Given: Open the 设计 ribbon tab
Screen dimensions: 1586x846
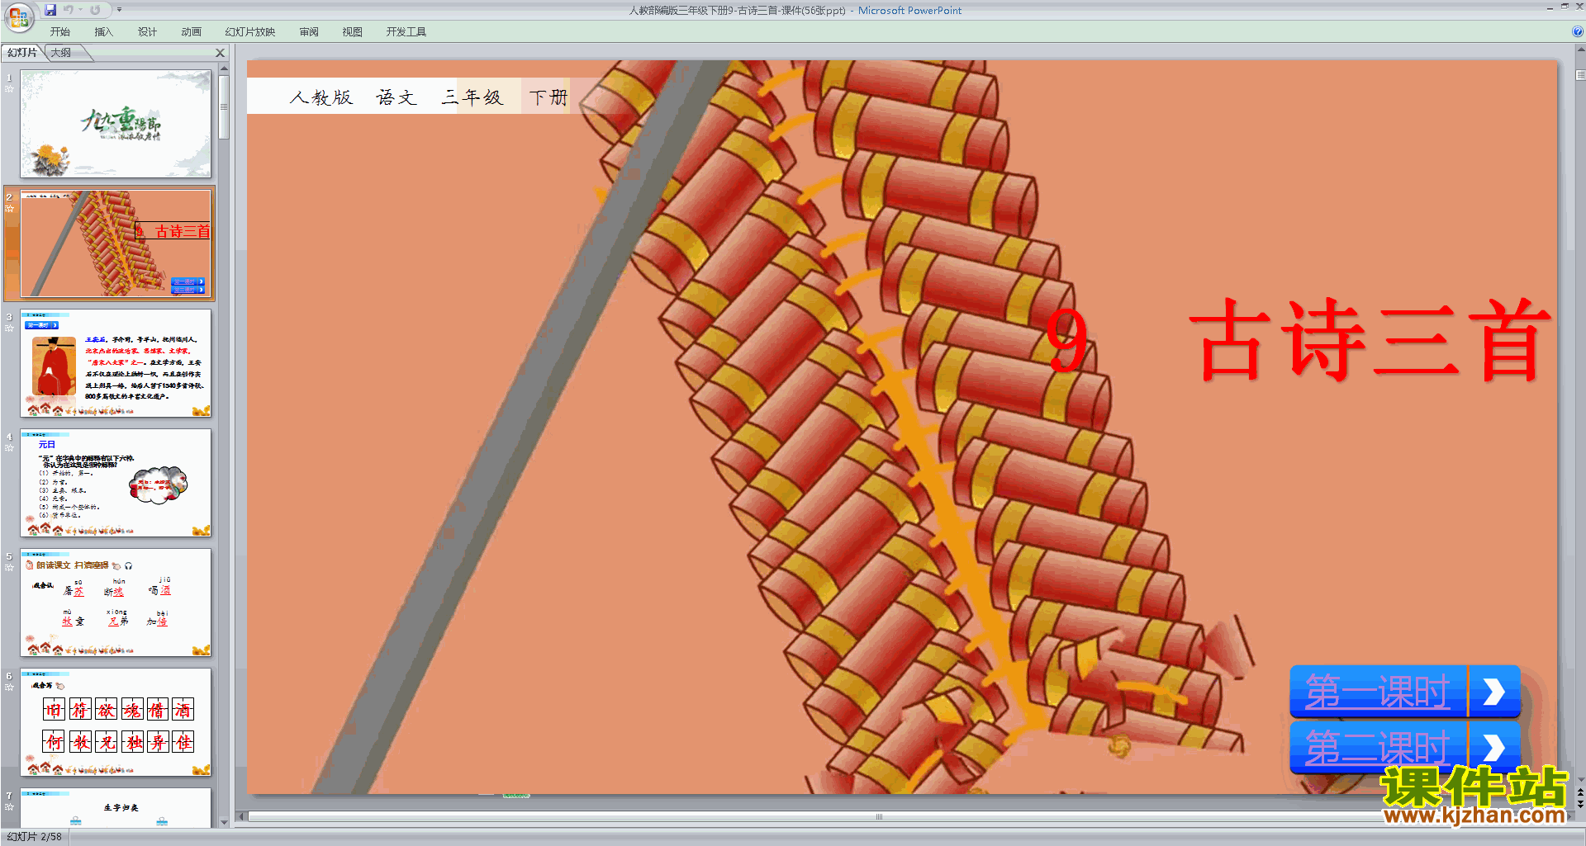Looking at the screenshot, I should pyautogui.click(x=148, y=32).
